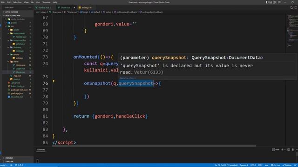Click line and column status entry

(226, 165)
